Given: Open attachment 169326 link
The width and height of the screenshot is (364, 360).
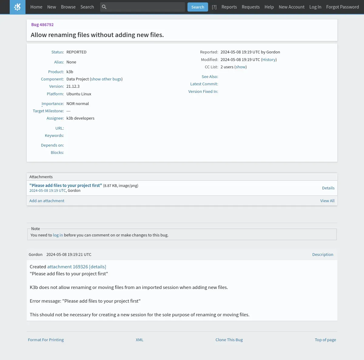Looking at the screenshot, I should [68, 267].
